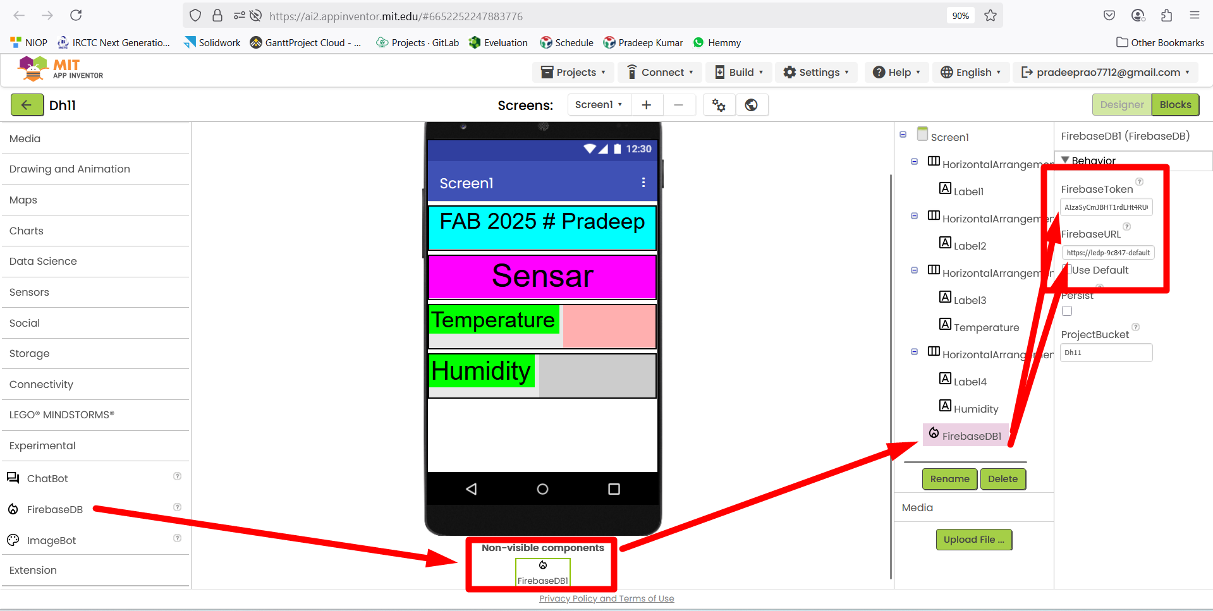Open browser extensions puzzle icon
Image resolution: width=1213 pixels, height=611 pixels.
pyautogui.click(x=1166, y=15)
